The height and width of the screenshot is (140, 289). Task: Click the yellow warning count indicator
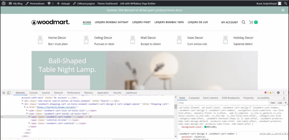click(x=271, y=93)
